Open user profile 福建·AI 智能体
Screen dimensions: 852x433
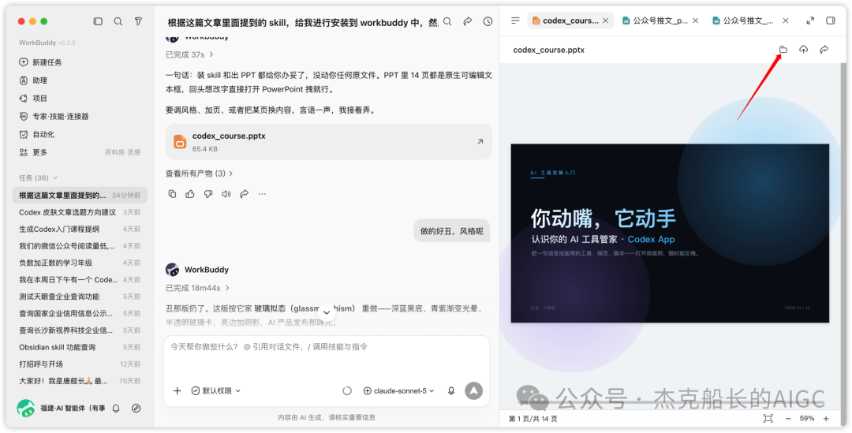(61, 408)
